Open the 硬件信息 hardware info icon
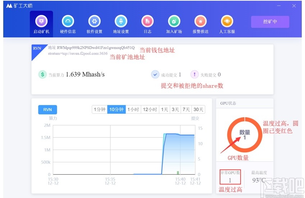Viewport: 305px width, 198px height. point(68,21)
